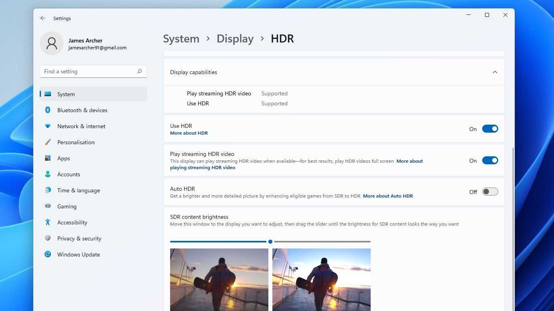Click the Apps text label in sidebar
Image resolution: width=554 pixels, height=311 pixels.
(x=63, y=158)
